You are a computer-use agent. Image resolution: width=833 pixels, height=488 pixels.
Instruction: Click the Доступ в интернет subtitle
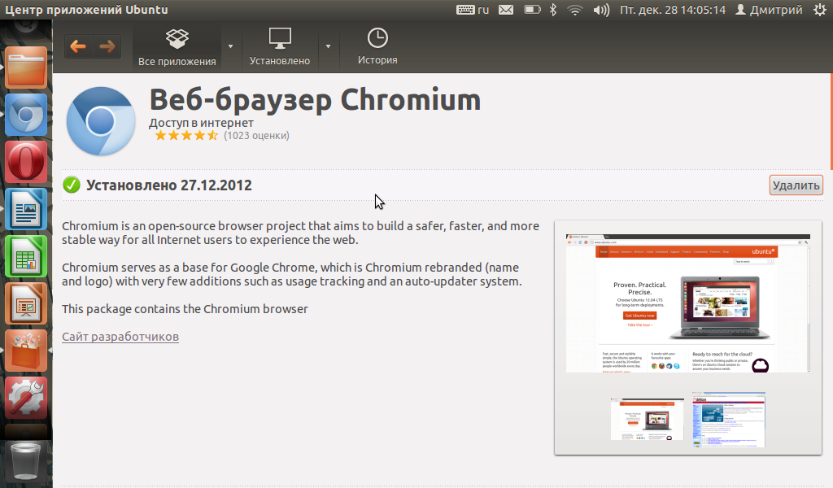pyautogui.click(x=202, y=123)
